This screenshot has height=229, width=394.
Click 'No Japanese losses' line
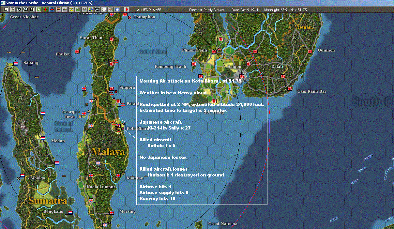(x=163, y=157)
